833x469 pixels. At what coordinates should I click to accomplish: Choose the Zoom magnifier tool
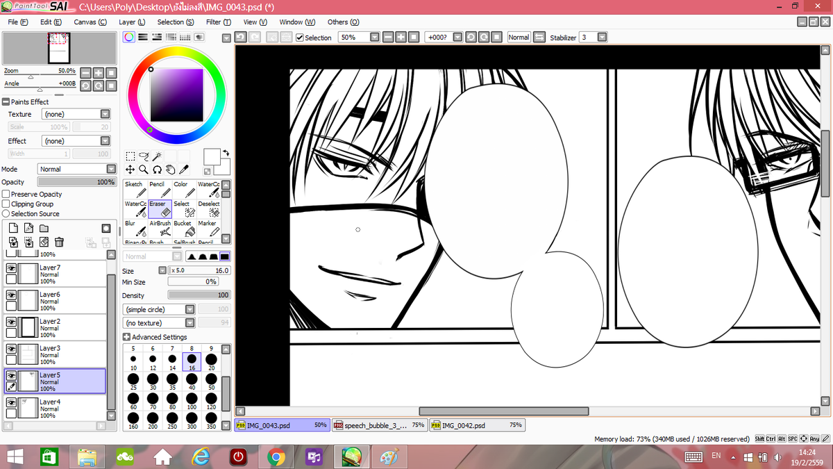[x=144, y=169]
